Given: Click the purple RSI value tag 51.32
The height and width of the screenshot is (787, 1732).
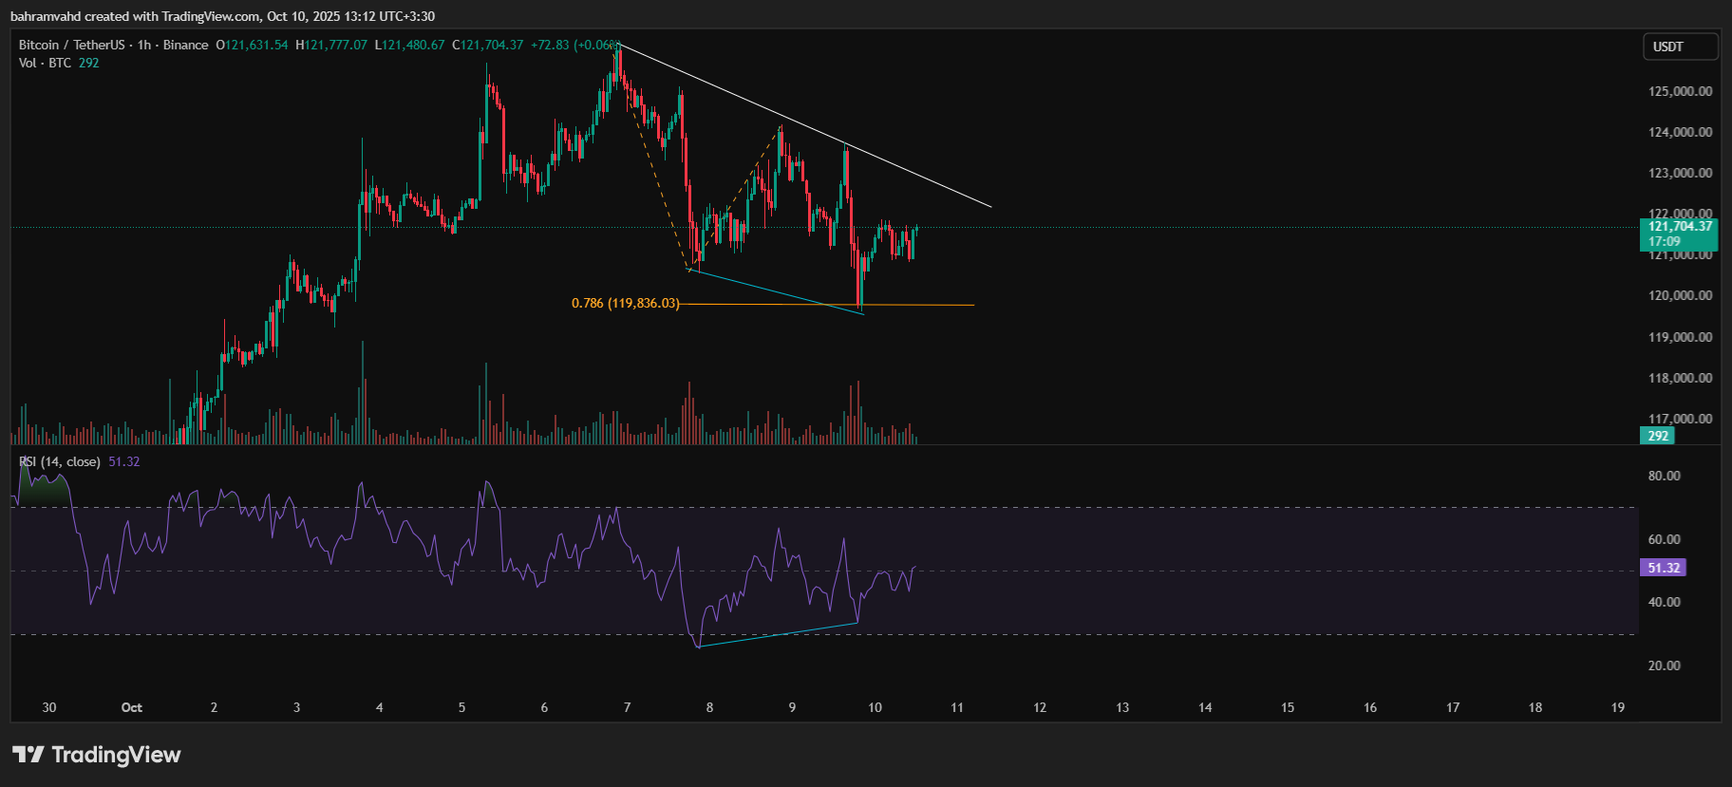Looking at the screenshot, I should pos(1663,568).
